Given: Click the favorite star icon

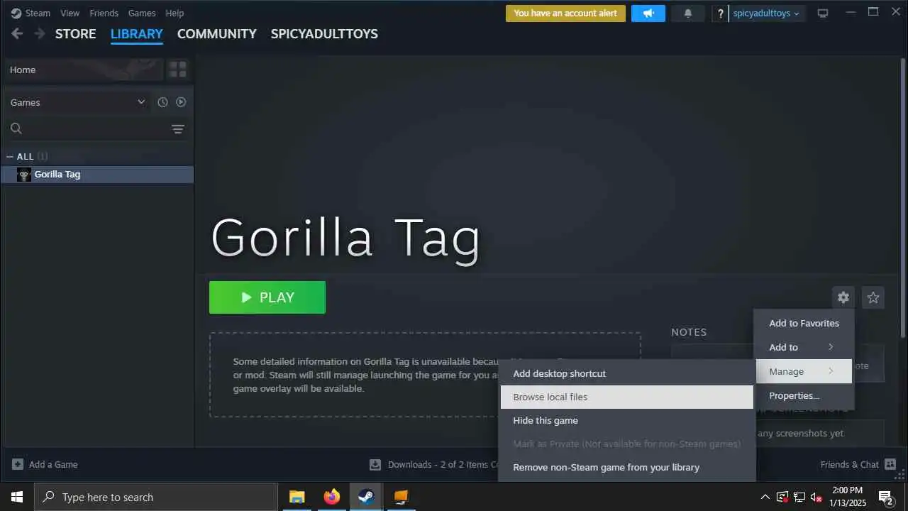Looking at the screenshot, I should click(873, 297).
